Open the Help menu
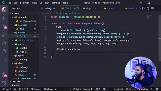This screenshot has height=91, width=161. (x=65, y=3)
